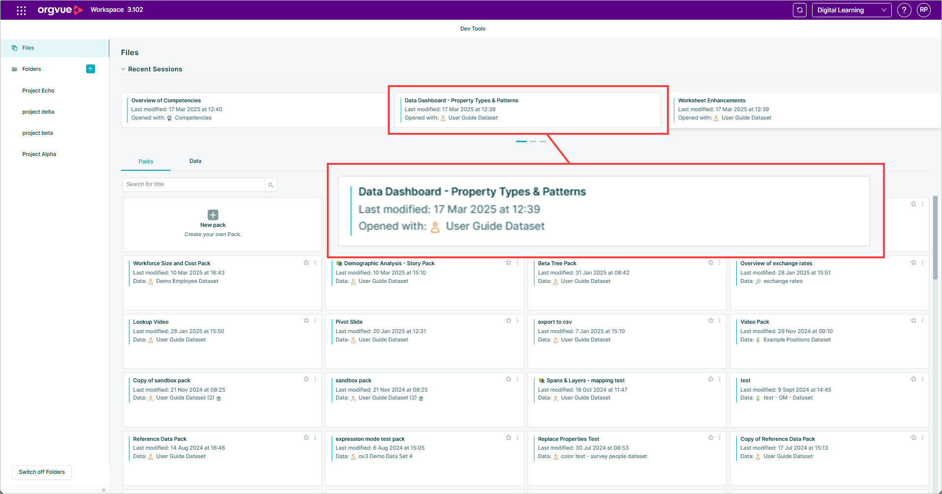Click the search magnifier icon
Viewport: 942px width, 494px height.
[271, 185]
